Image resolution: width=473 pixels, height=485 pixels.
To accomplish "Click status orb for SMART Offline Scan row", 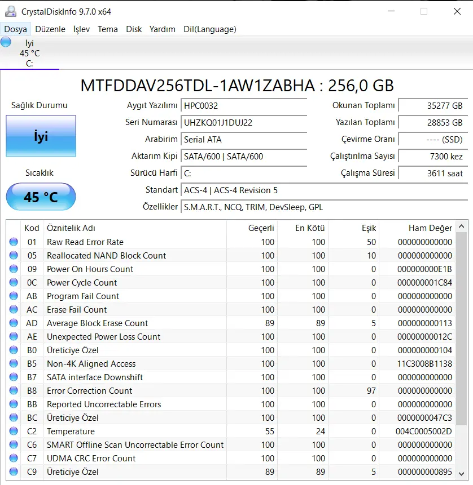I will coord(14,444).
